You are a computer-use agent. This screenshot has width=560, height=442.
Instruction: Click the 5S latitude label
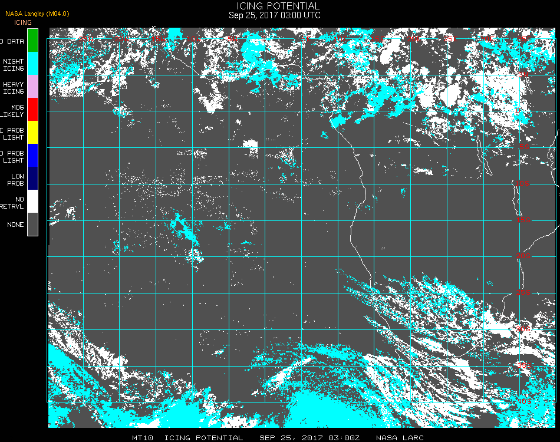pyautogui.click(x=524, y=147)
